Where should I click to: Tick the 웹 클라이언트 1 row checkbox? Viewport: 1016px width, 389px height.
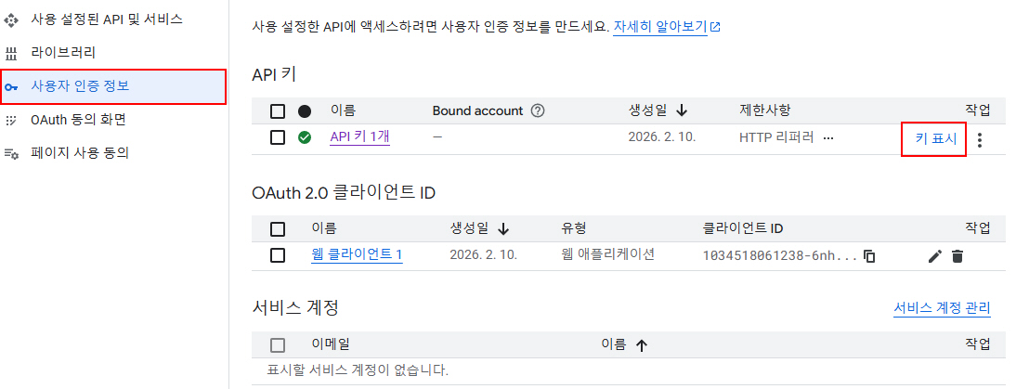[278, 255]
